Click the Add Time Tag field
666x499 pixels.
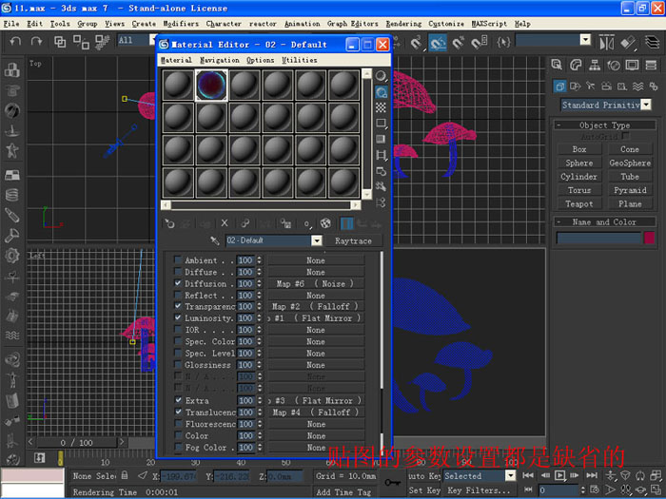(344, 491)
